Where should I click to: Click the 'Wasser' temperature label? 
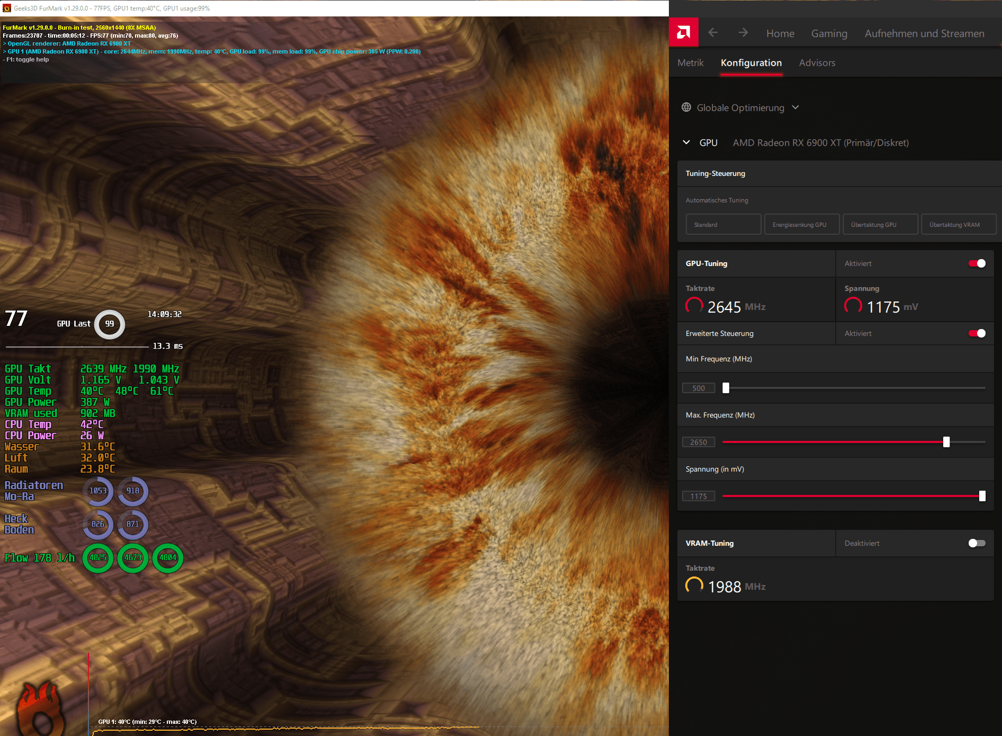[22, 447]
